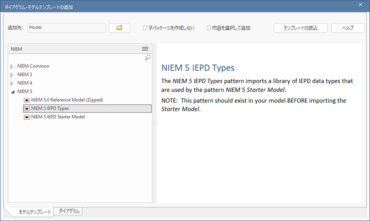Click icon beside NIEM 5 IEPD Types

tap(27, 109)
